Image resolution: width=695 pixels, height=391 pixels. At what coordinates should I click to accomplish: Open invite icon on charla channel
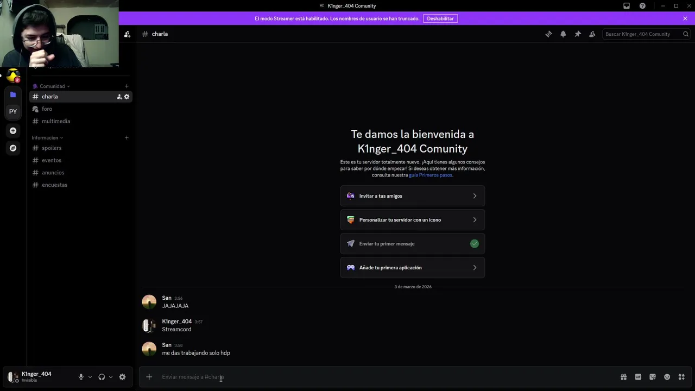[119, 97]
